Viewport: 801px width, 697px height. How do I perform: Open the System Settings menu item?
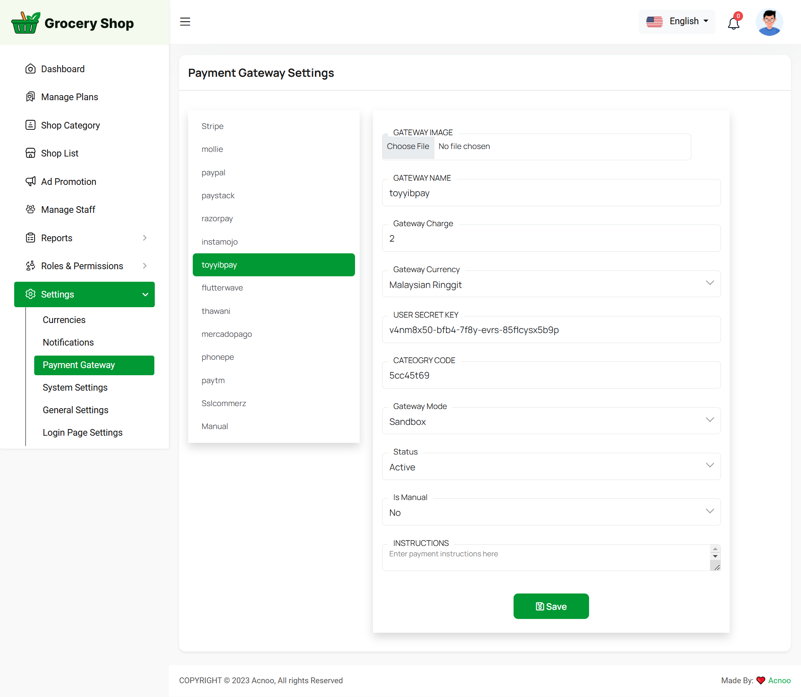(75, 387)
